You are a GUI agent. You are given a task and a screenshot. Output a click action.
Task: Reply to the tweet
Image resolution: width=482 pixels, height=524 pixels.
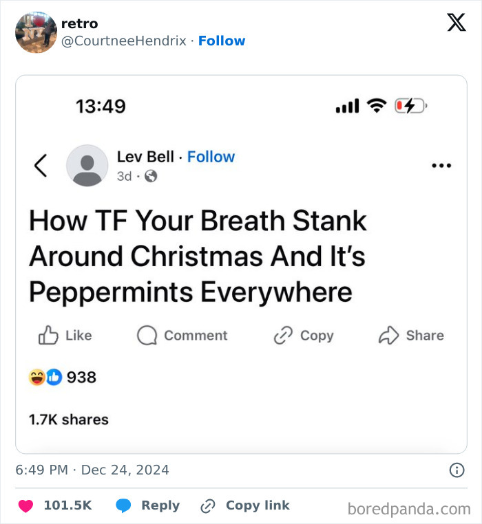click(x=148, y=505)
